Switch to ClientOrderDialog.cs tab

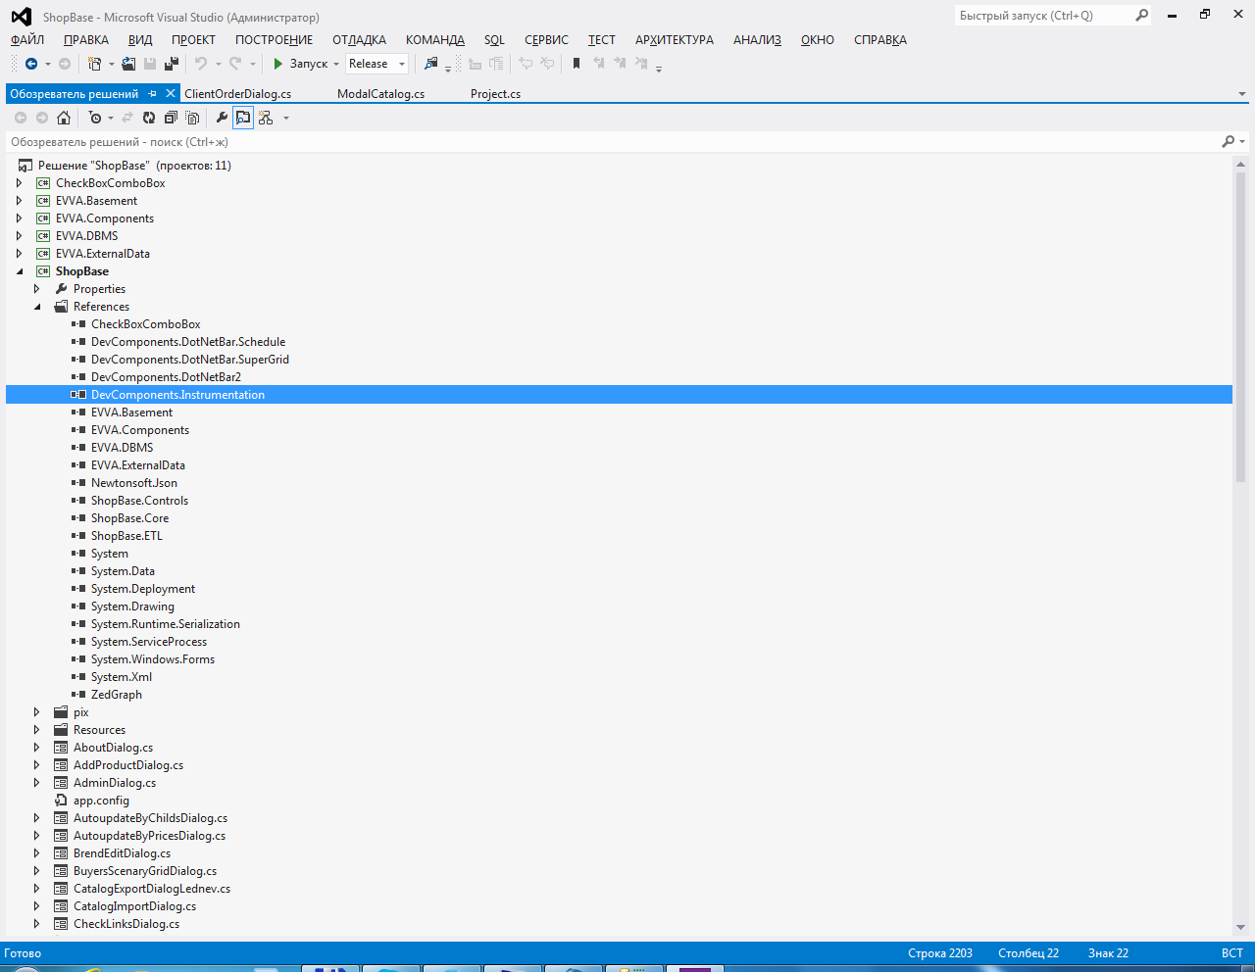coord(238,94)
